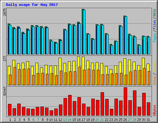Click the orange sites bar for day 30
Viewport: 158px width, 123px height.
tap(144, 77)
